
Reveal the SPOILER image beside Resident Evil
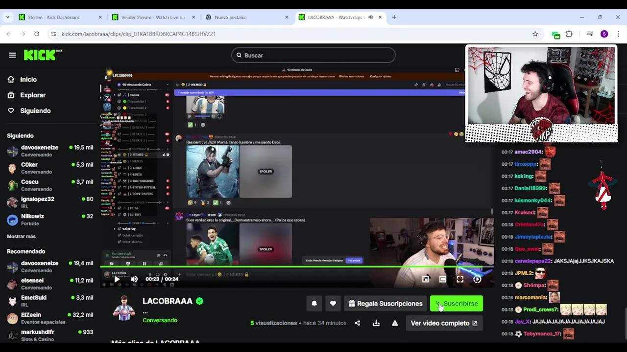265,172
